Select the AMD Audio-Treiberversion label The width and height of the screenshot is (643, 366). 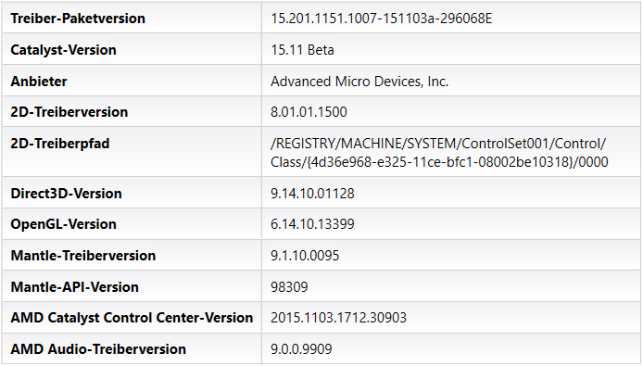click(x=98, y=349)
